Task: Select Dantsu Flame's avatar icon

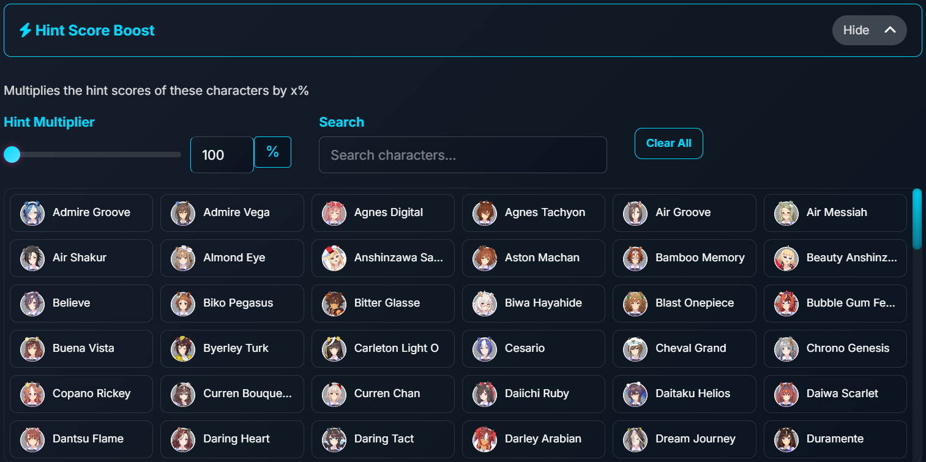Action: [32, 439]
